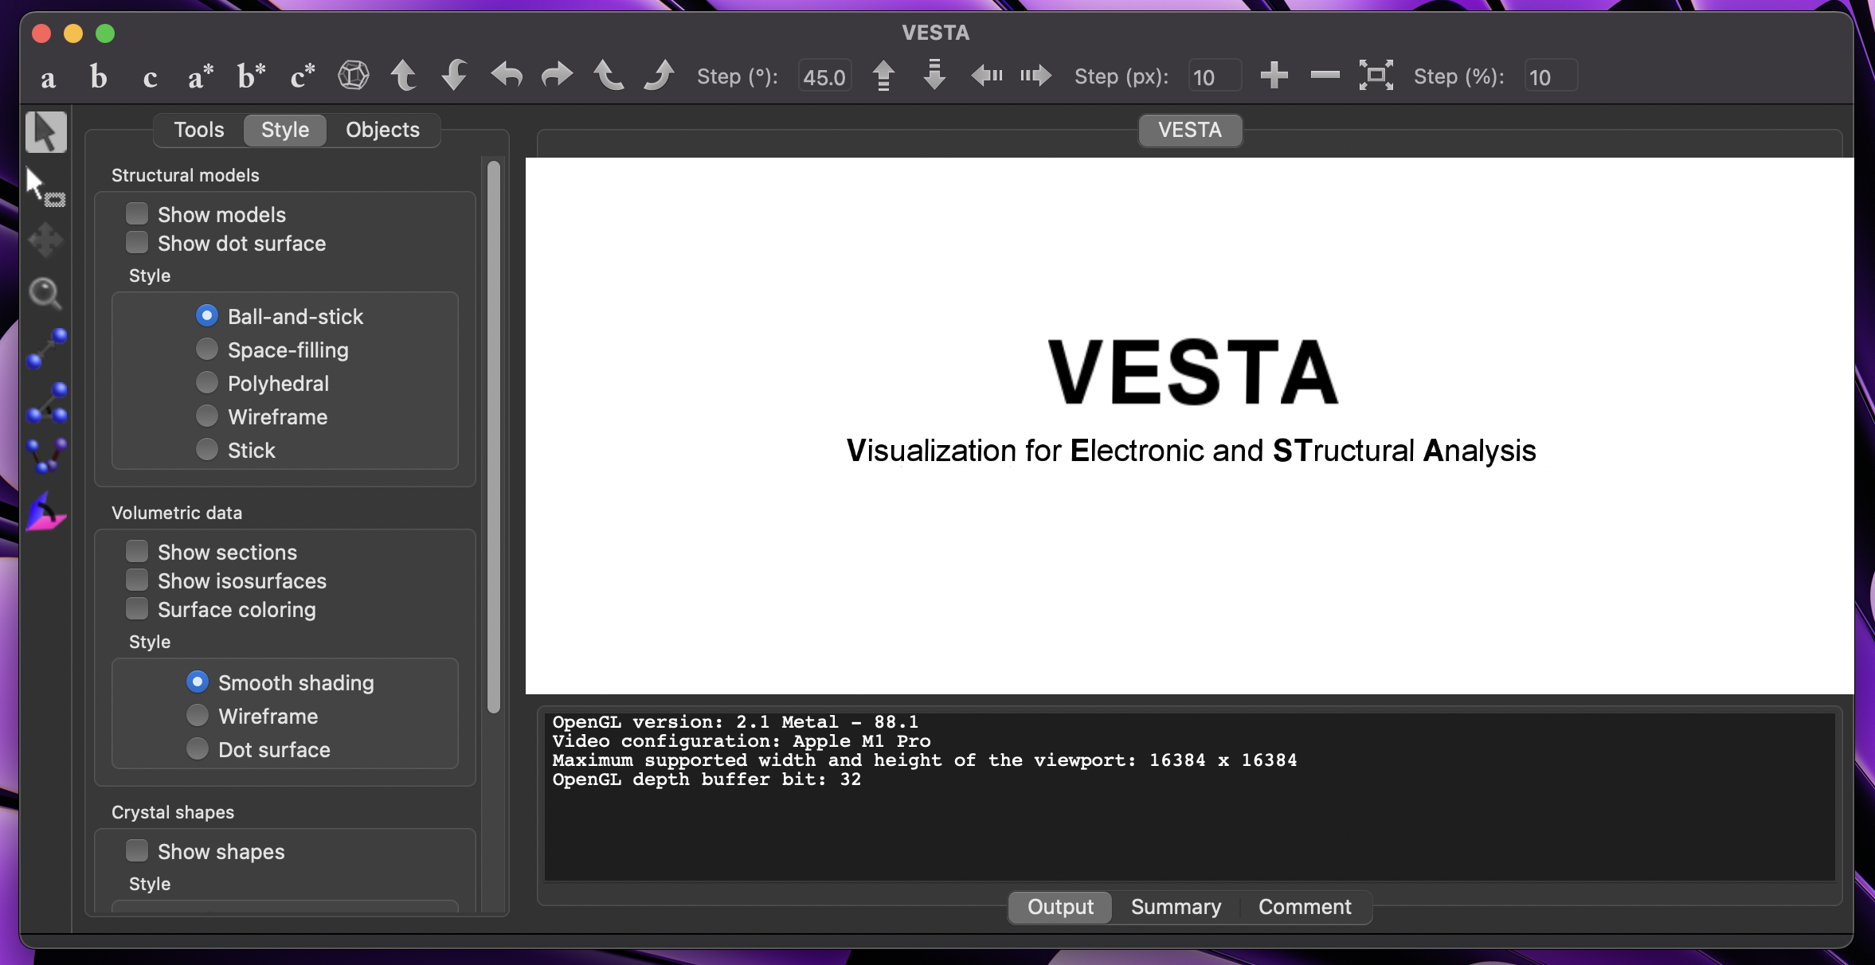
Task: Click the Step degrees input field
Action: pos(824,76)
